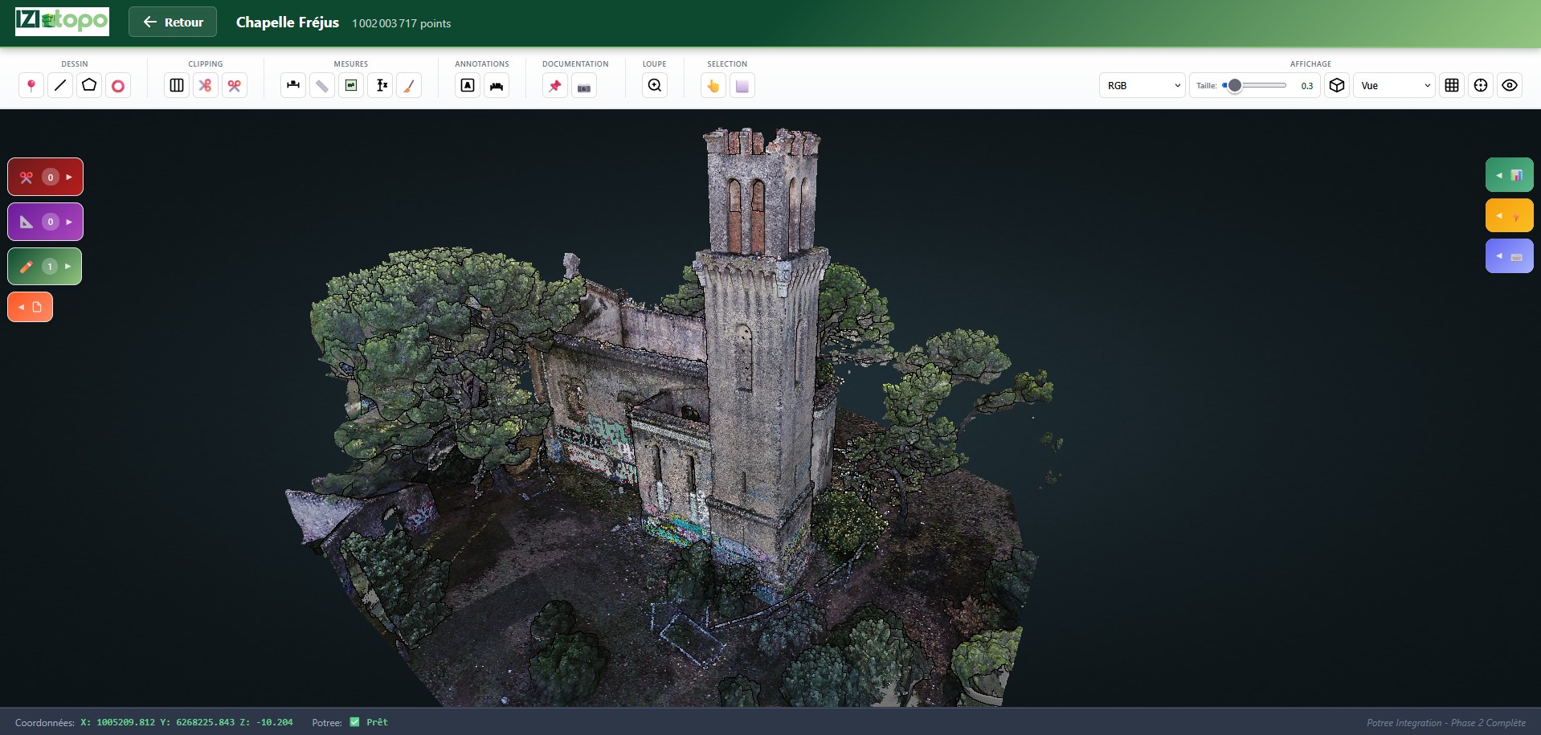Select the line drawing tool

click(59, 85)
